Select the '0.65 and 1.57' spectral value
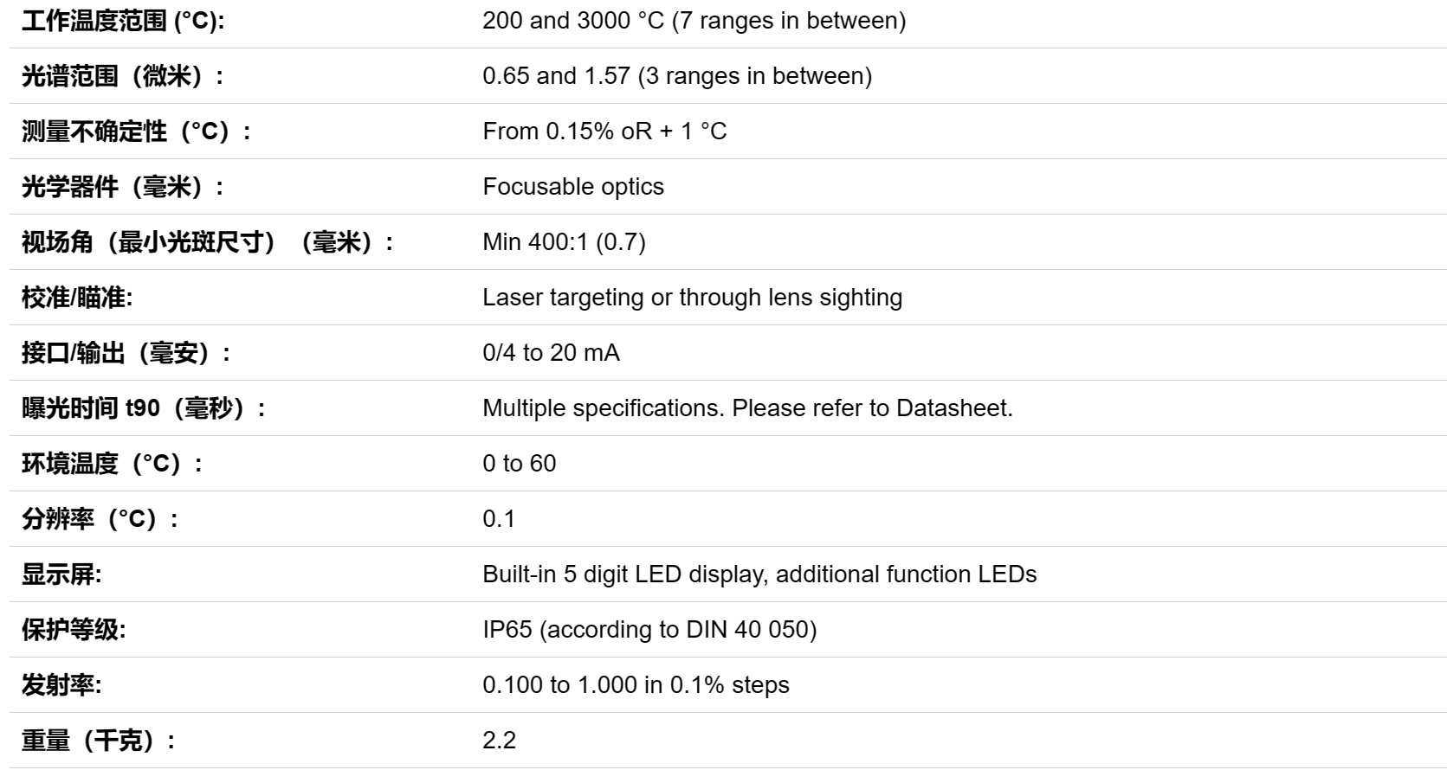Viewport: 1447px width, 770px height. 556,76
